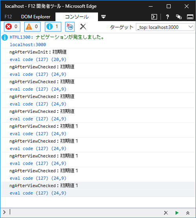196x218 pixels.
Task: Open the help question mark icon
Action: point(167,17)
